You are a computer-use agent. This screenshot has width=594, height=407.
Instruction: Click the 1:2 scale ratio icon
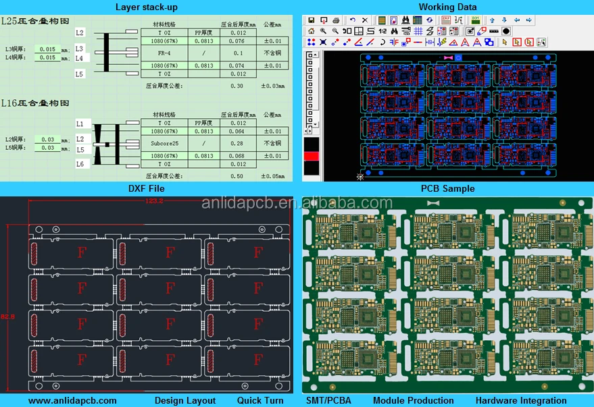[384, 30]
